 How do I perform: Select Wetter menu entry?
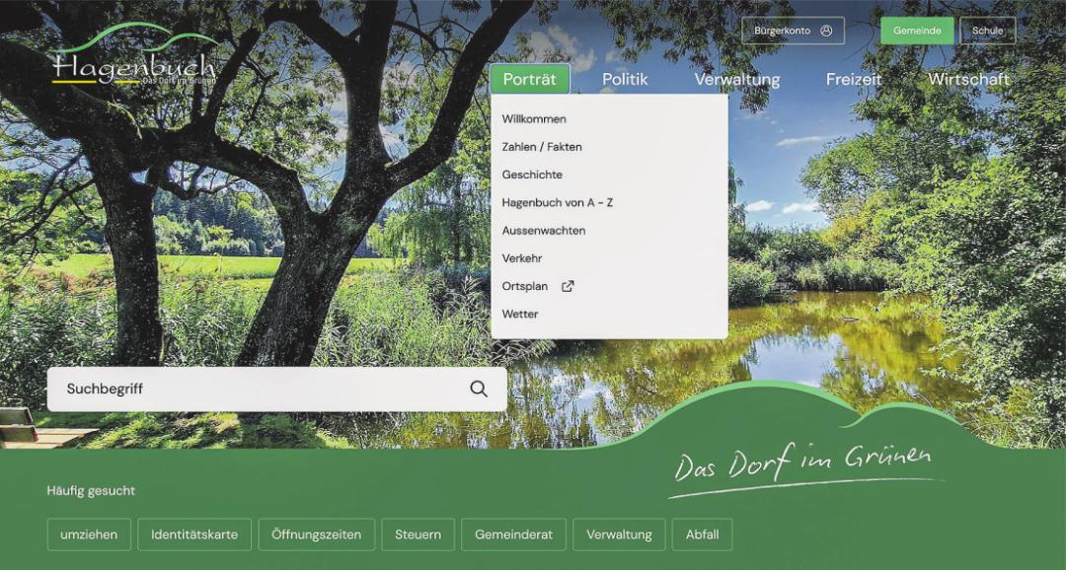(520, 314)
